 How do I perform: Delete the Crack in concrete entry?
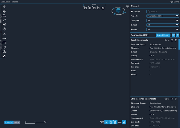175,40
